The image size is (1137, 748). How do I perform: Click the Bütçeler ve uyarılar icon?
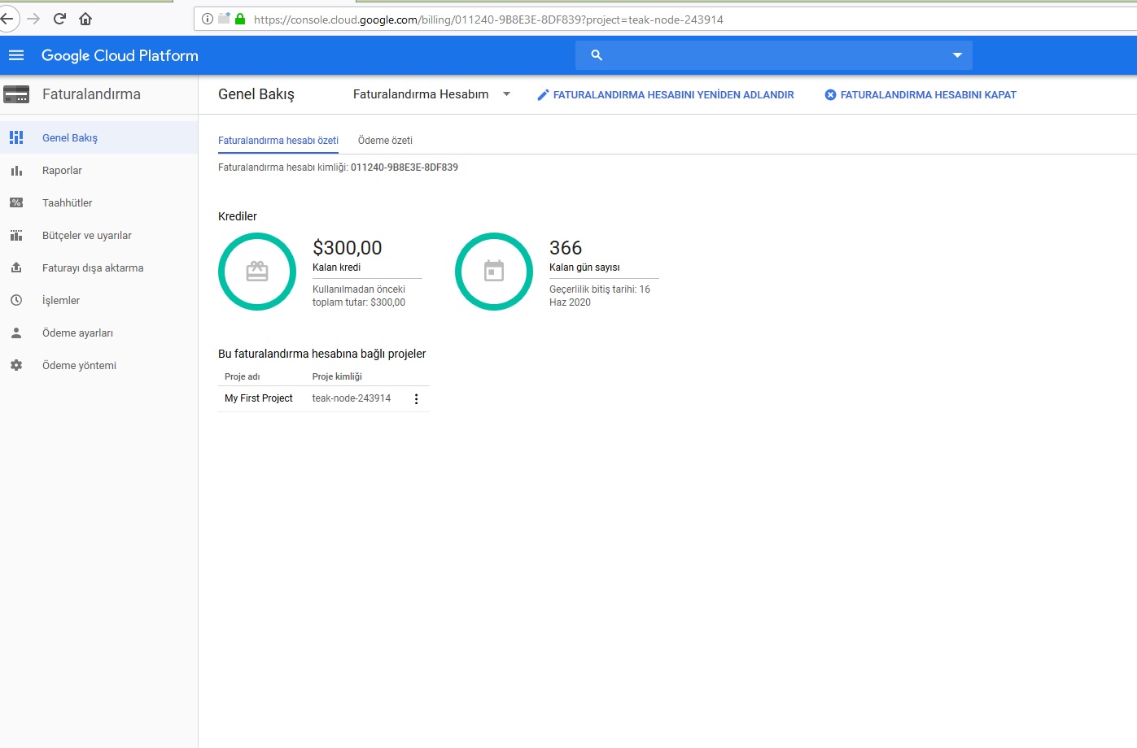[x=16, y=236]
